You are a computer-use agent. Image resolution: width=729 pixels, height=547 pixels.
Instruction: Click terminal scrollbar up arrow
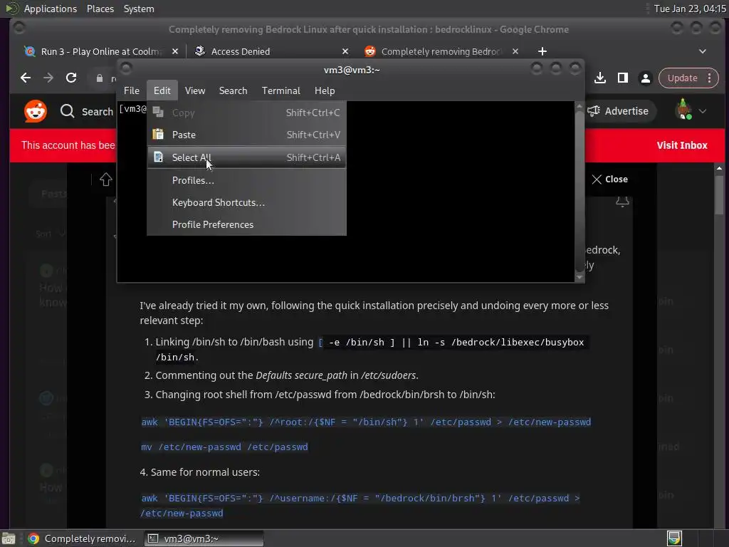579,107
